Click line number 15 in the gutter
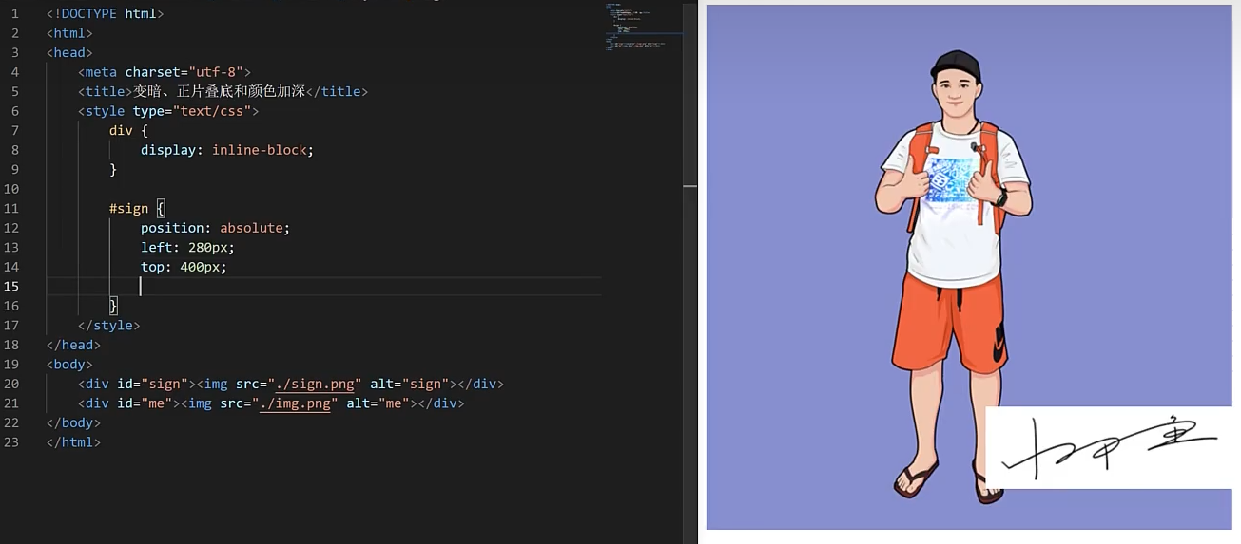Image resolution: width=1241 pixels, height=544 pixels. coord(10,286)
